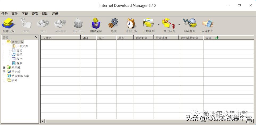Collapse the 全部任务 tree node
This screenshot has width=256, height=125.
pos(4,42)
